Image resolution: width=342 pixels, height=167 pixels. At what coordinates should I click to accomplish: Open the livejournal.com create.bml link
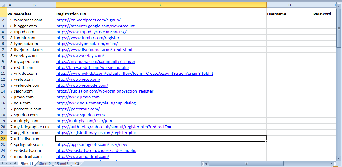coord(94,50)
